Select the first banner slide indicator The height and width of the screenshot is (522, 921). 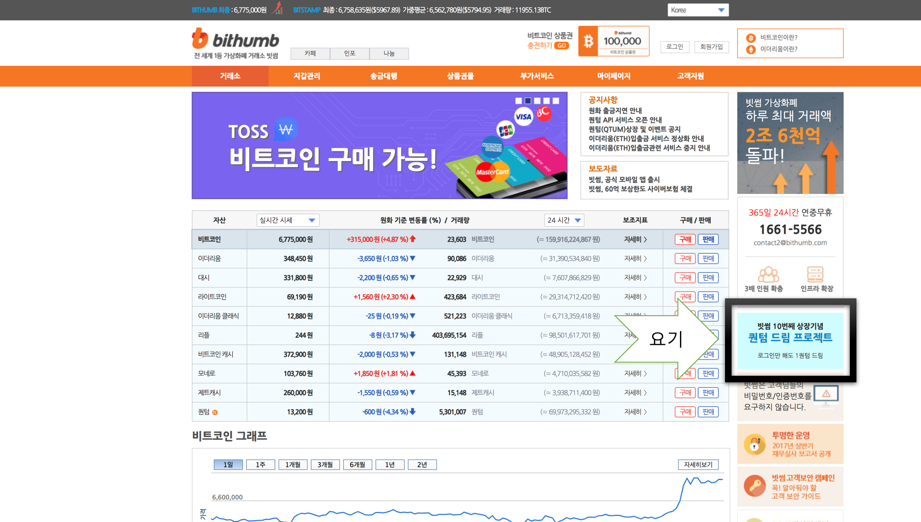pos(518,101)
